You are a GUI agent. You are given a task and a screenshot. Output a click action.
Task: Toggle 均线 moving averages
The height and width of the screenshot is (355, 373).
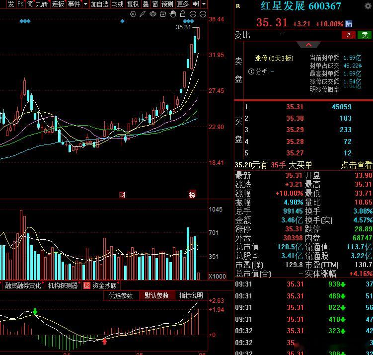coord(118,4)
